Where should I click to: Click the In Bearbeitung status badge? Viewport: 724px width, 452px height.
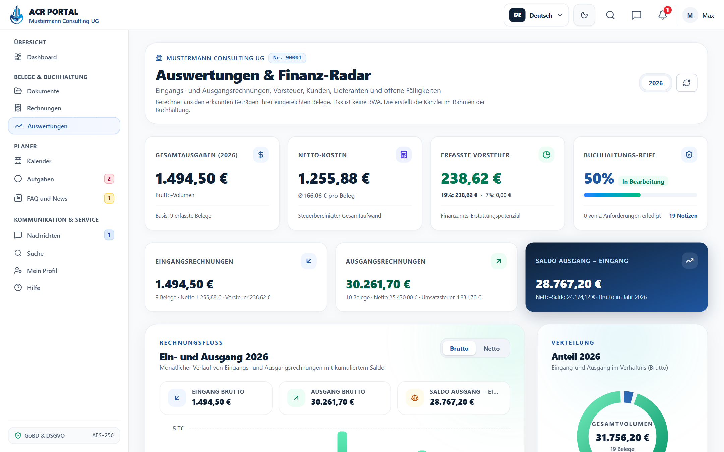click(x=643, y=181)
